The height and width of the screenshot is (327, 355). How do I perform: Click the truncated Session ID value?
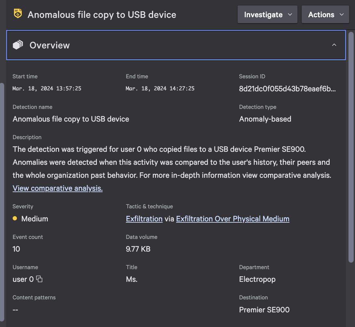click(287, 89)
